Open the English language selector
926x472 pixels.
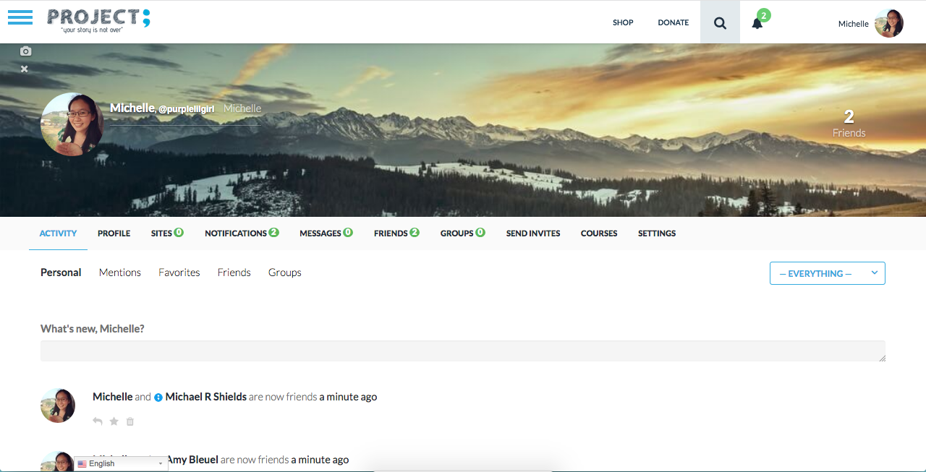tap(121, 463)
